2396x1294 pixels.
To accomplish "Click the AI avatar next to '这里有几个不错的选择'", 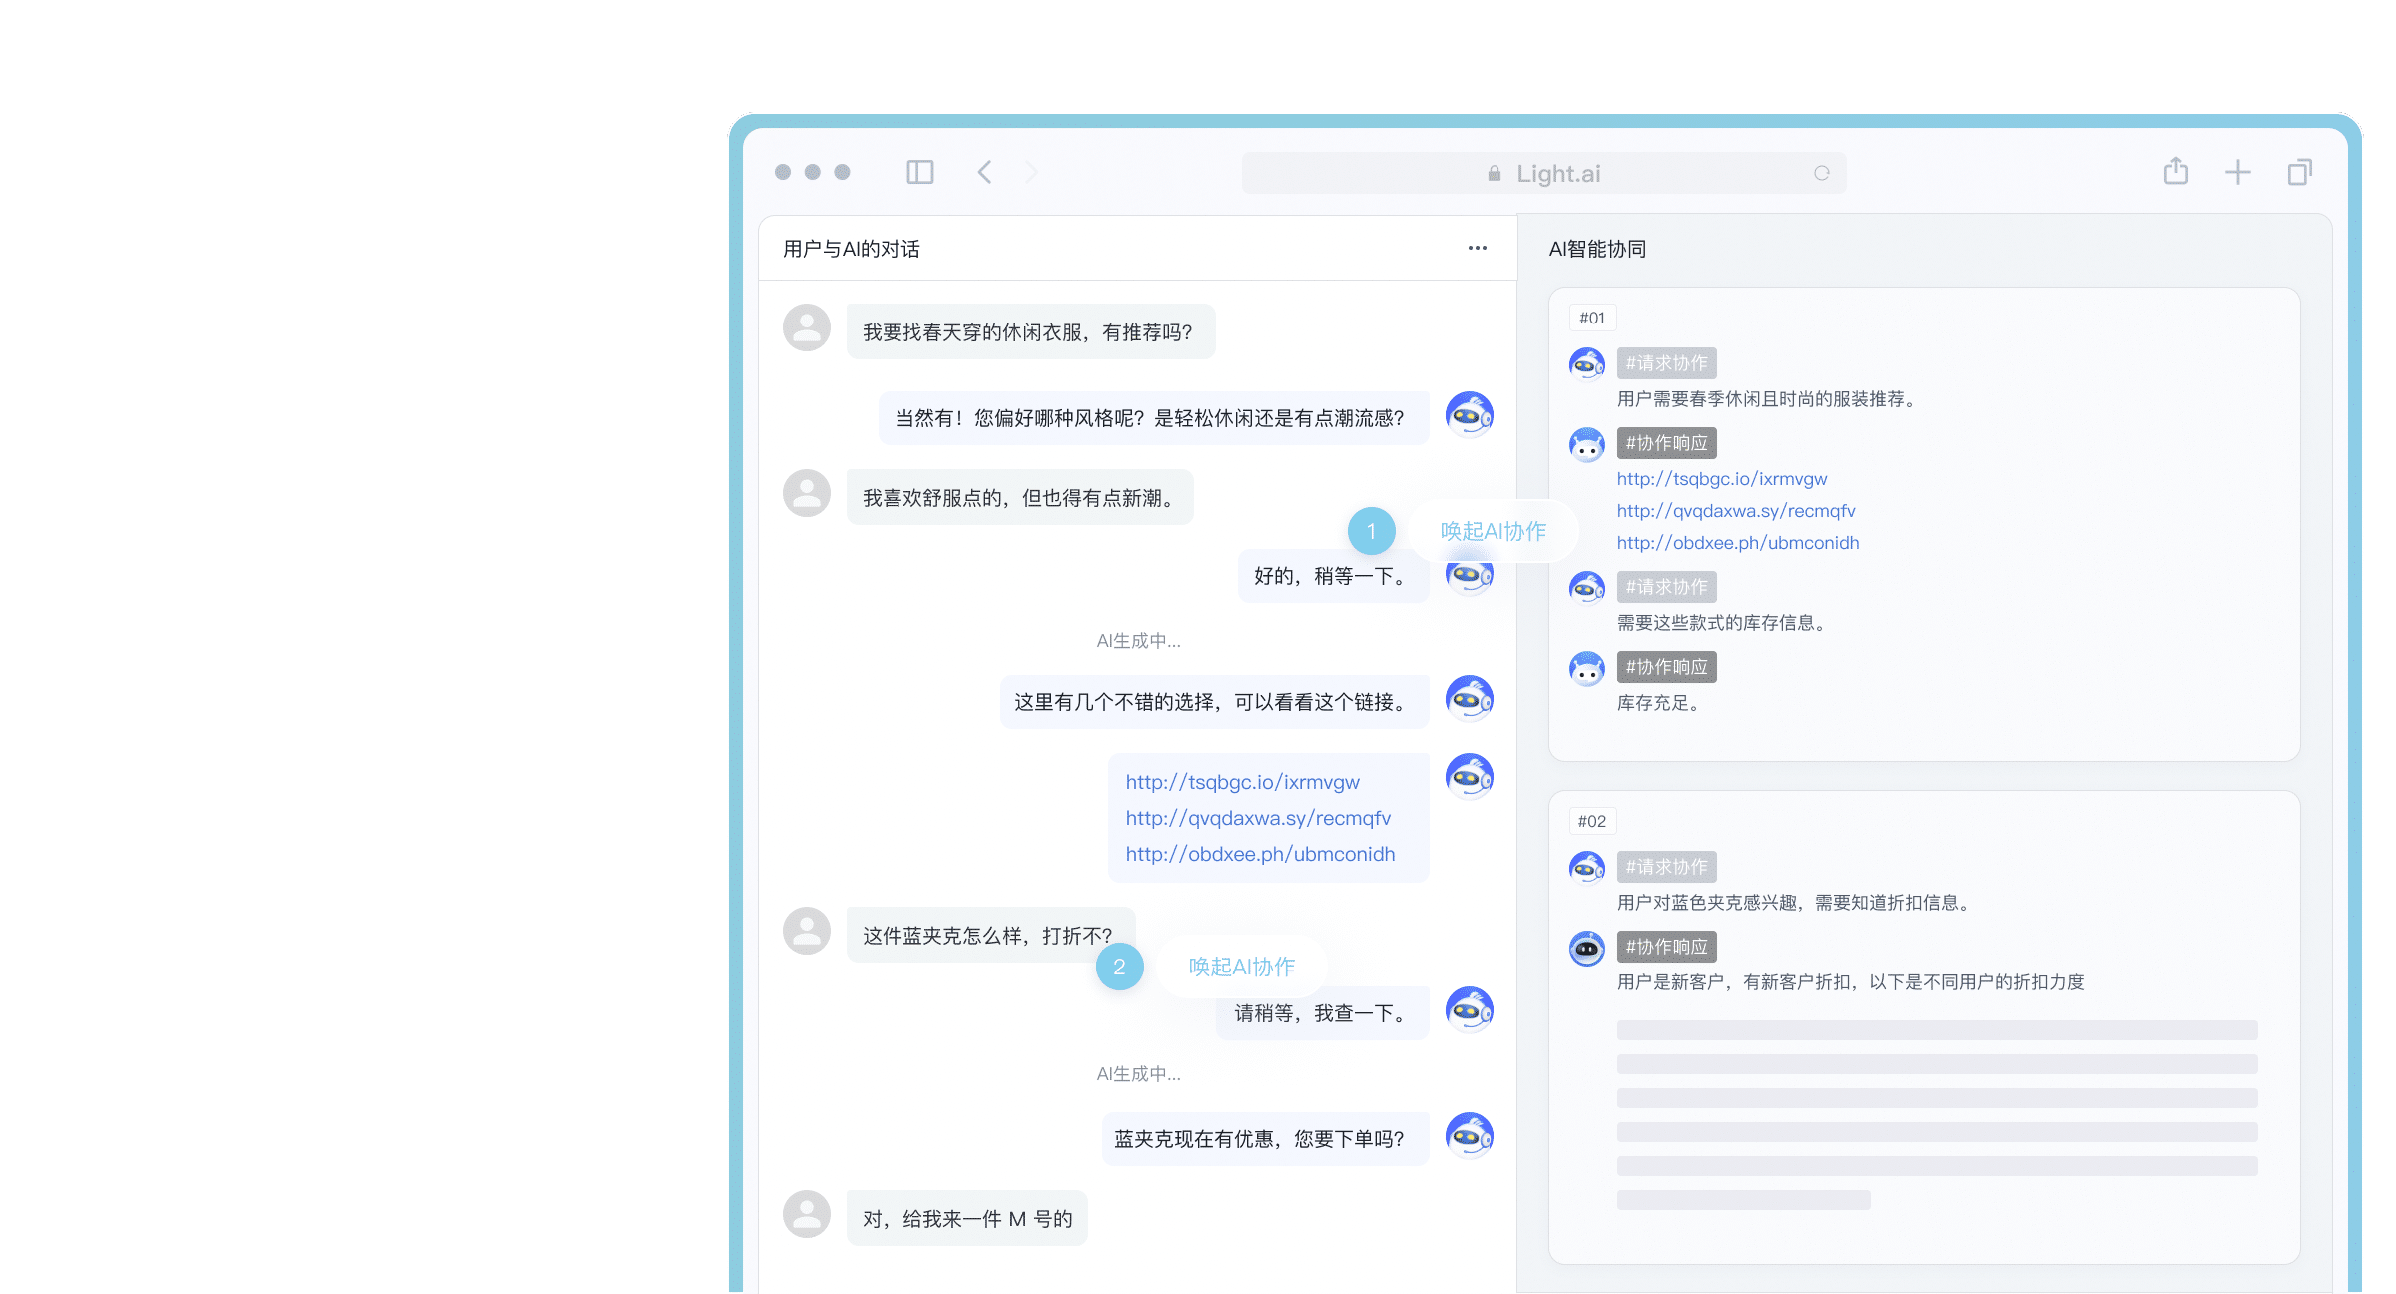I will [1470, 699].
